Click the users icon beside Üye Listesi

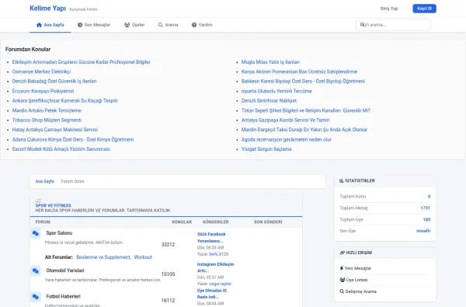click(342, 280)
